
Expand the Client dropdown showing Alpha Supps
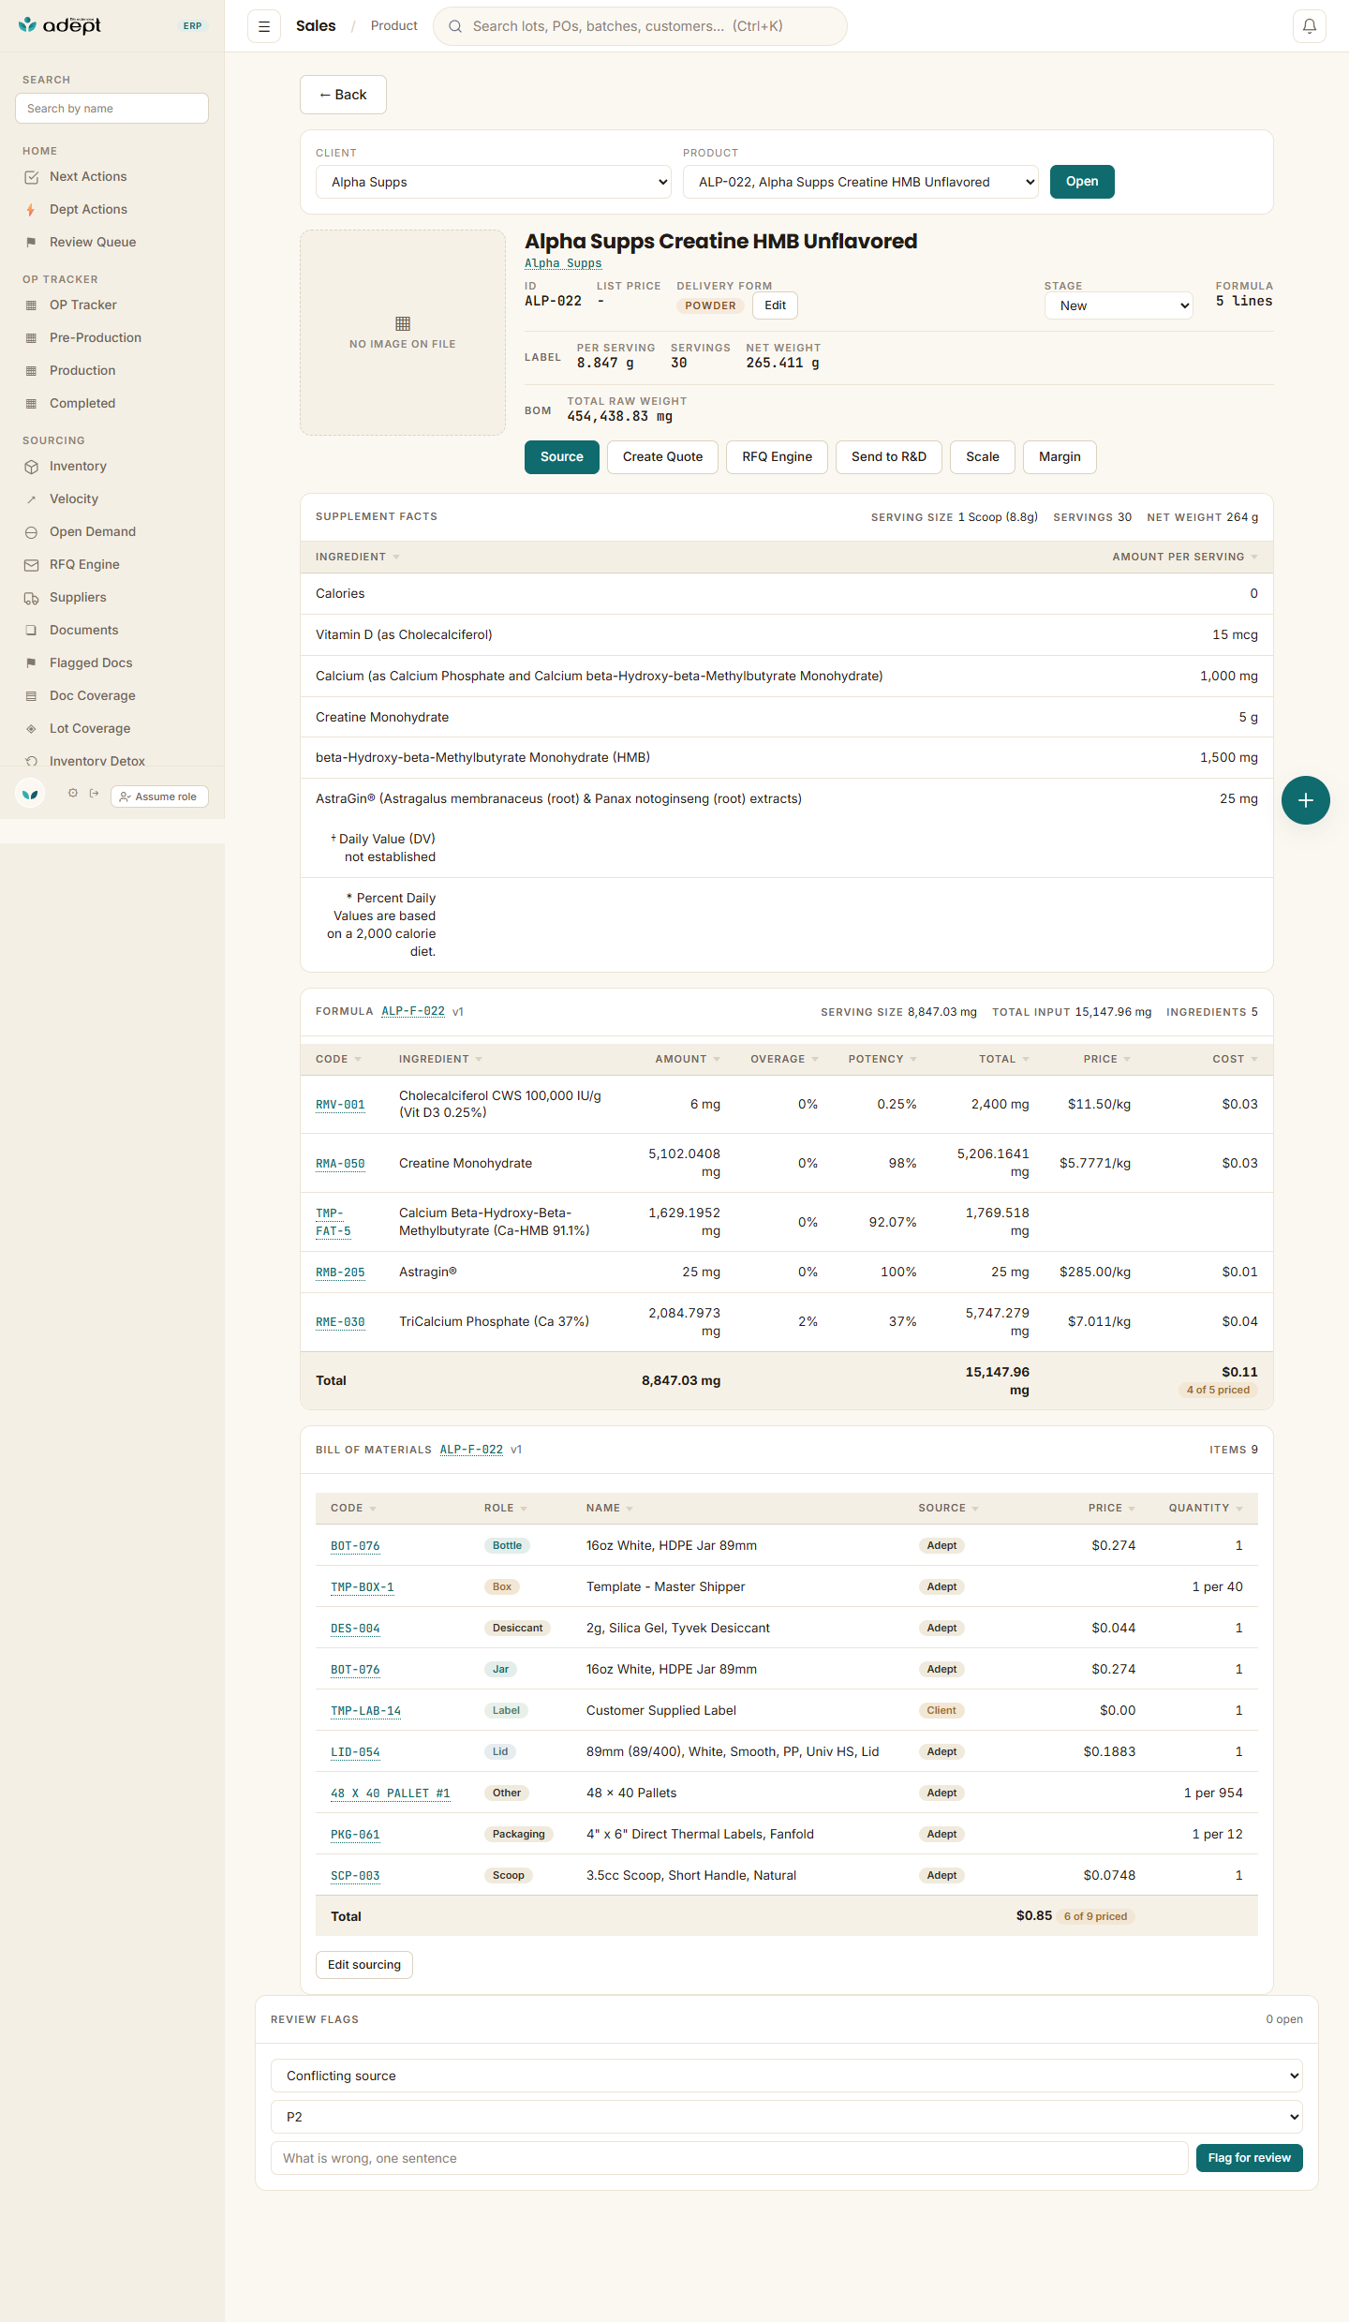pyautogui.click(x=495, y=182)
